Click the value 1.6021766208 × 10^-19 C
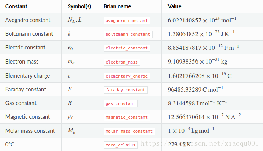This screenshot has height=151, width=263. pyautogui.click(x=200, y=76)
